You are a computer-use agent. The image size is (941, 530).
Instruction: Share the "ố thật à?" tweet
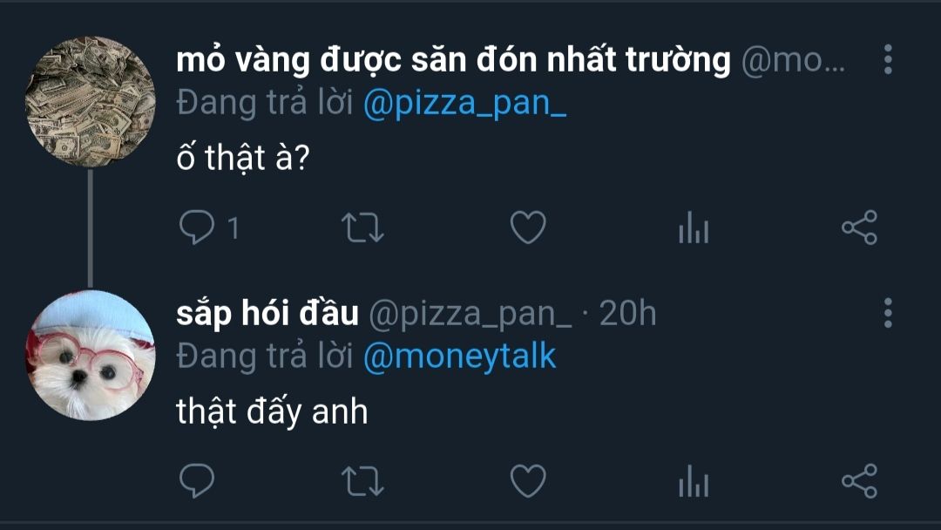(859, 228)
